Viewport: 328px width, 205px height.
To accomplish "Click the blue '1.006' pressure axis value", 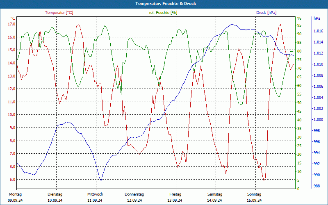I will (319, 87).
